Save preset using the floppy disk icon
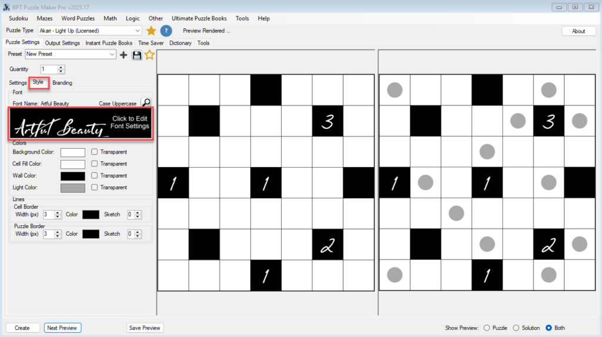Screen dimensions: 602x337 [137, 55]
